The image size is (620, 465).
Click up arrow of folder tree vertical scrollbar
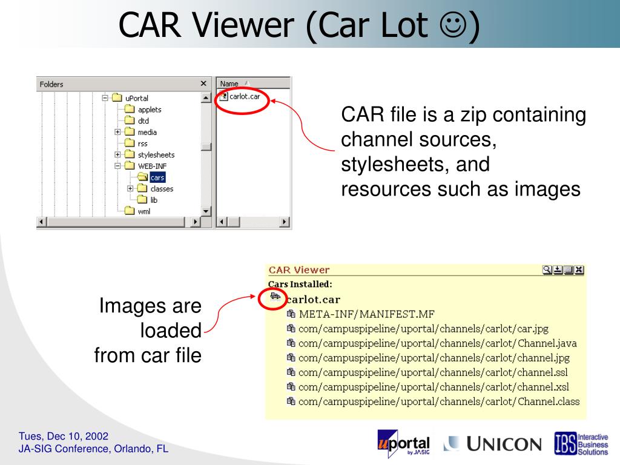206,97
